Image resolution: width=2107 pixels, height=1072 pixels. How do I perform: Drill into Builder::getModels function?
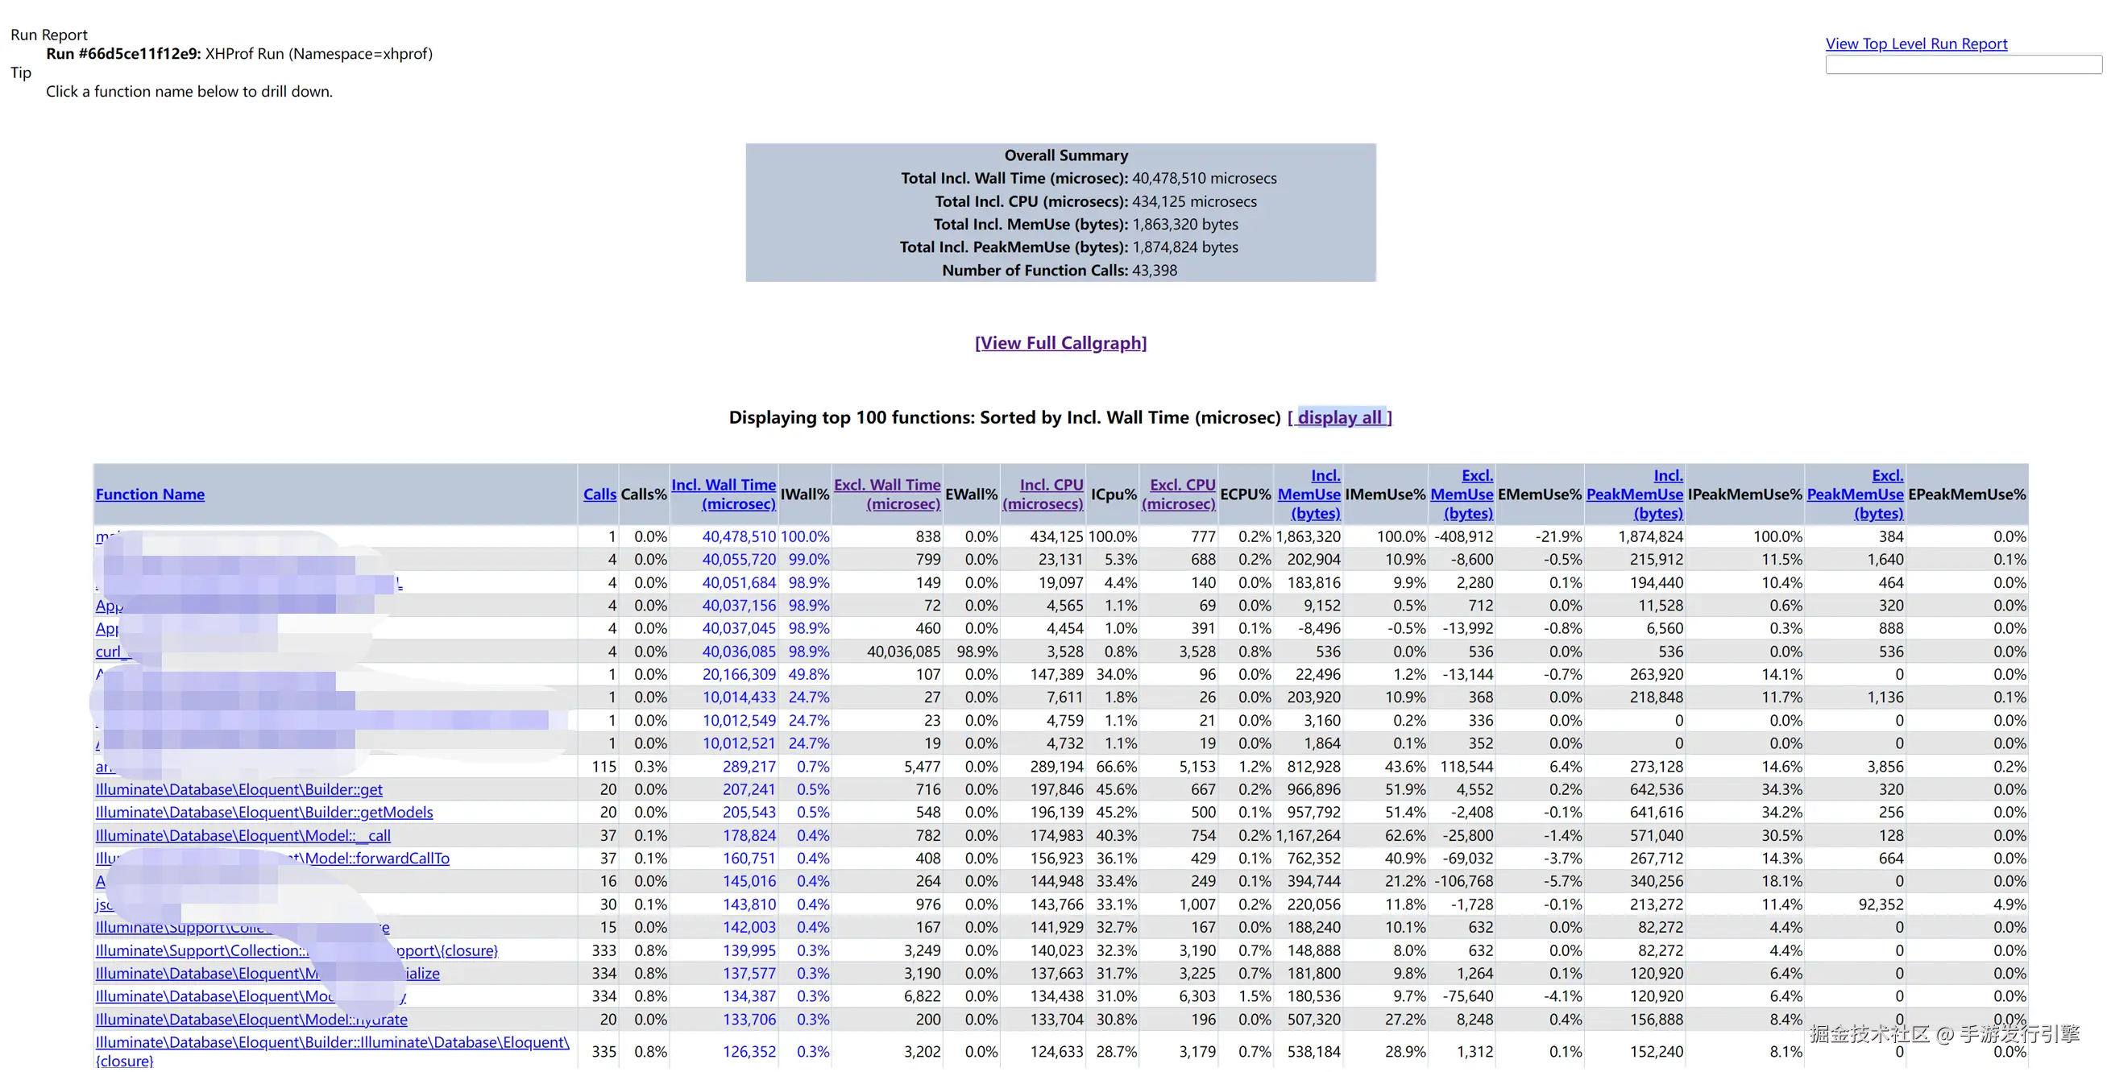[x=264, y=812]
